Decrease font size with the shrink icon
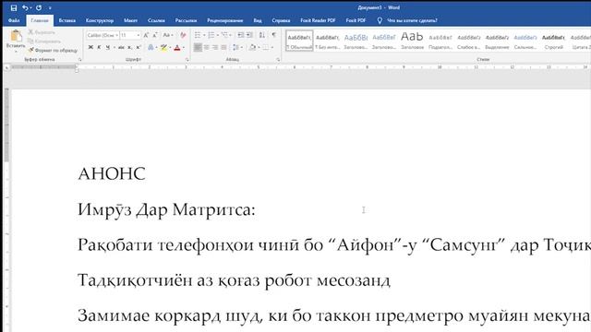The height and width of the screenshot is (332, 591). coord(155,35)
